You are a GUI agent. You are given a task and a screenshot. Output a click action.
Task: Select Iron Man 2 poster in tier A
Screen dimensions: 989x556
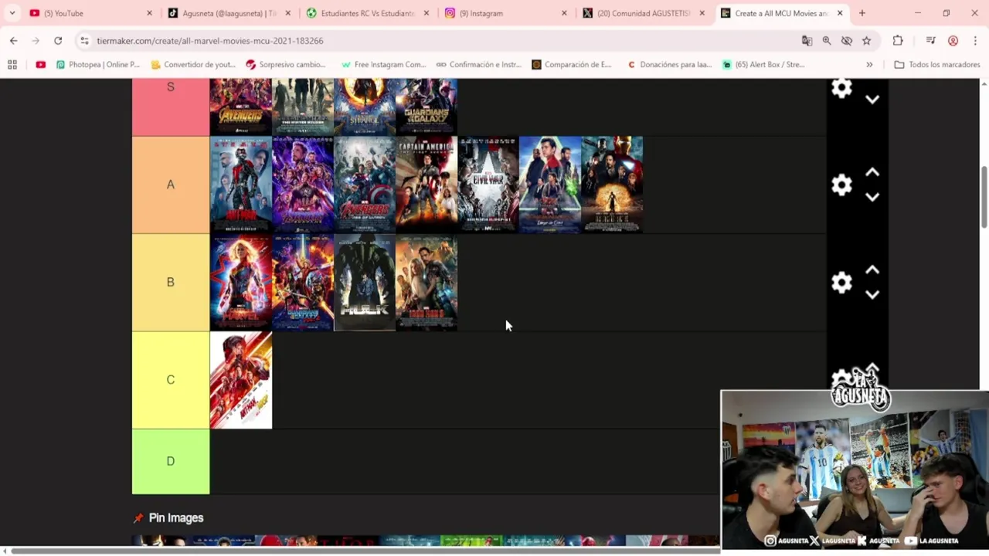(x=612, y=185)
